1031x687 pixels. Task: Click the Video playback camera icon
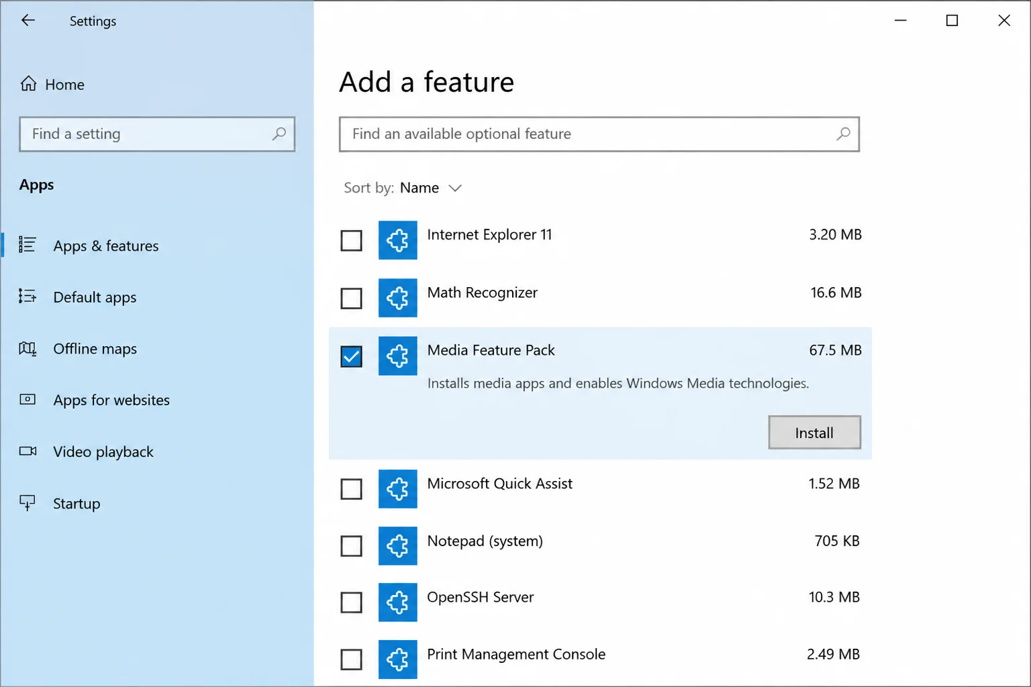[28, 451]
